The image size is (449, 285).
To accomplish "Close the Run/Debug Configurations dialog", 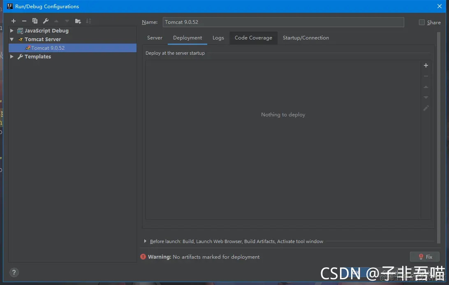I will coord(440,6).
